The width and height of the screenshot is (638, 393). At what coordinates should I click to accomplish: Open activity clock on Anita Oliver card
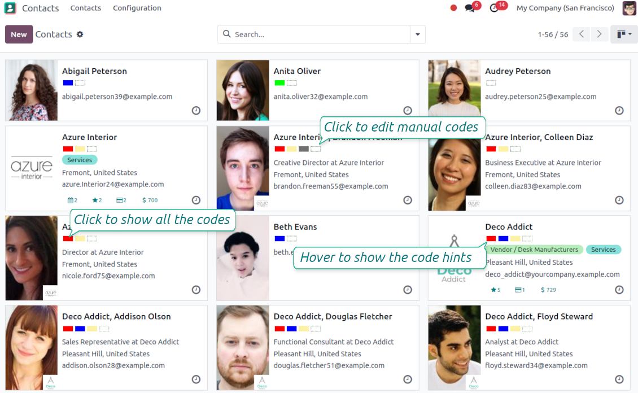pos(407,110)
